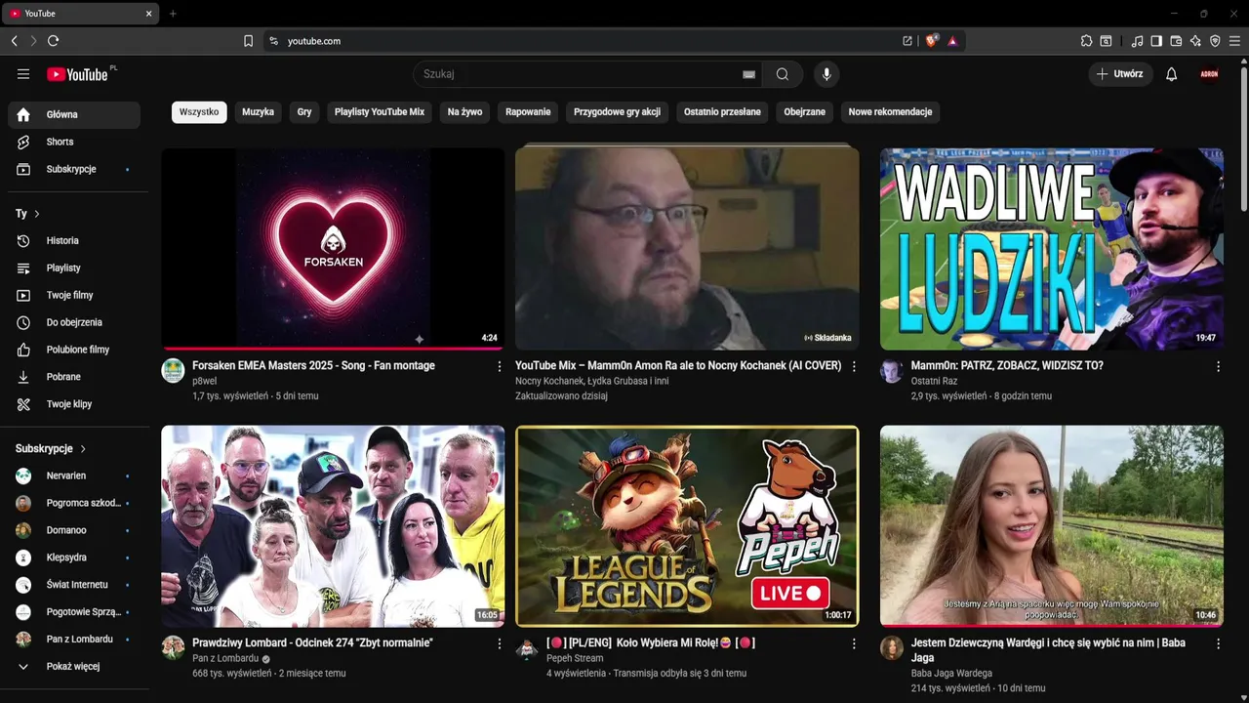Select Playlisty YouTube Mix chip
Screen dimensions: 1249x703
380,112
